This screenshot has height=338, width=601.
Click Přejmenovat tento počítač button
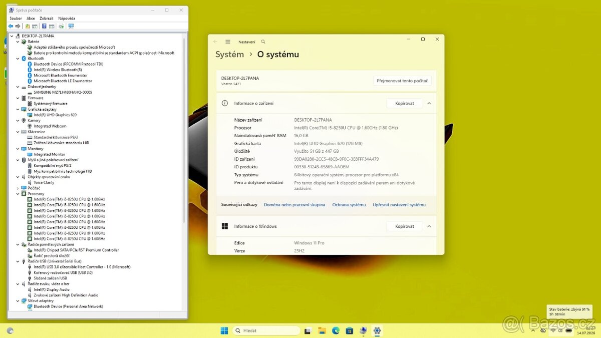click(402, 81)
